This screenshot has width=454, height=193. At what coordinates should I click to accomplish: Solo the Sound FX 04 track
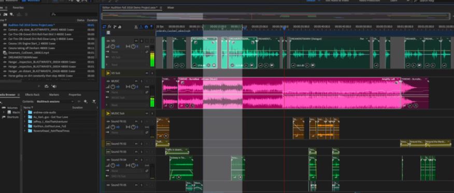click(x=141, y=160)
